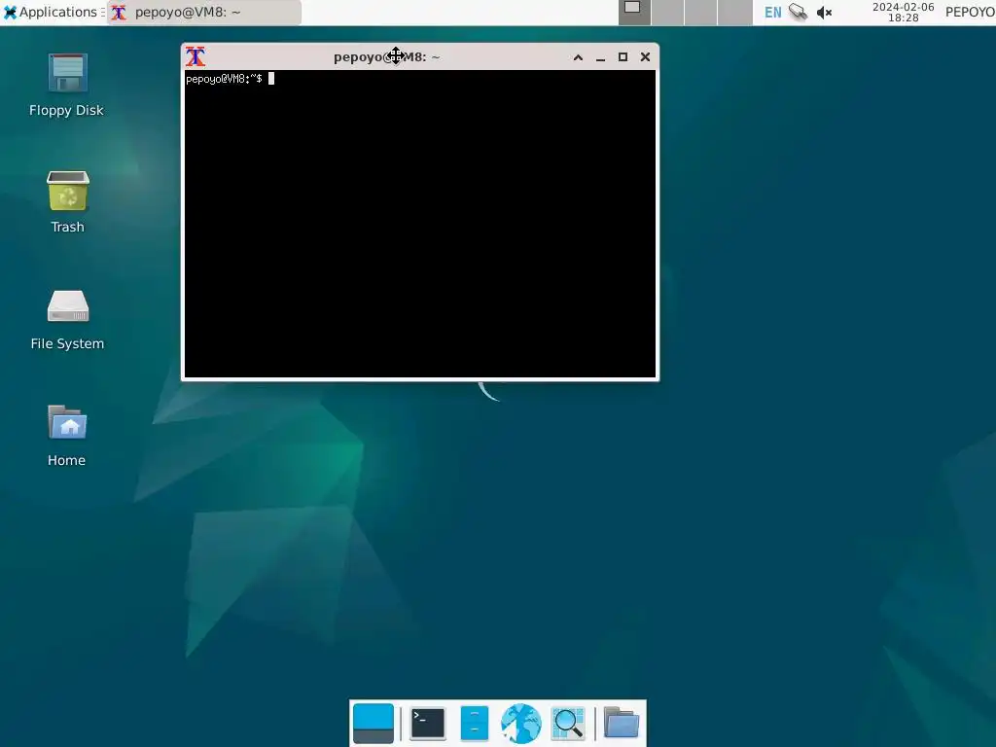Screen dimensions: 996x747
Task: Open the clock showing 2024-02-06 18:28
Action: coord(903,12)
